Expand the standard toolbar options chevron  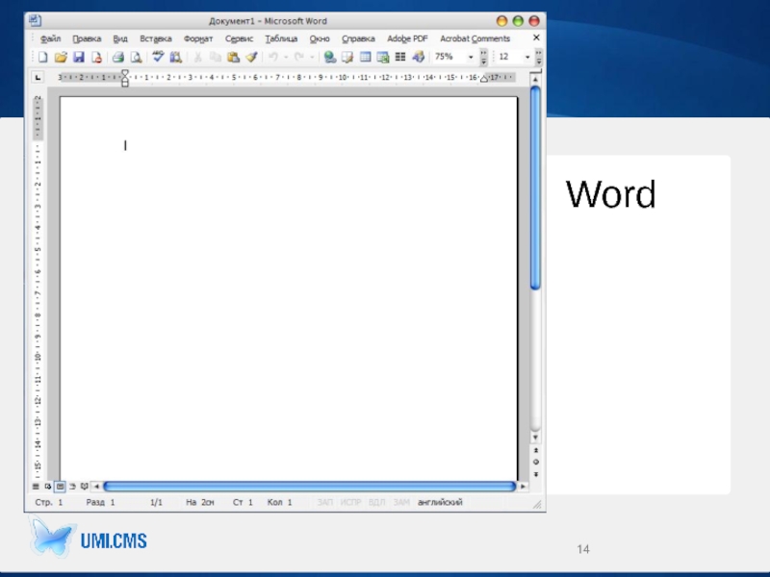pos(483,58)
